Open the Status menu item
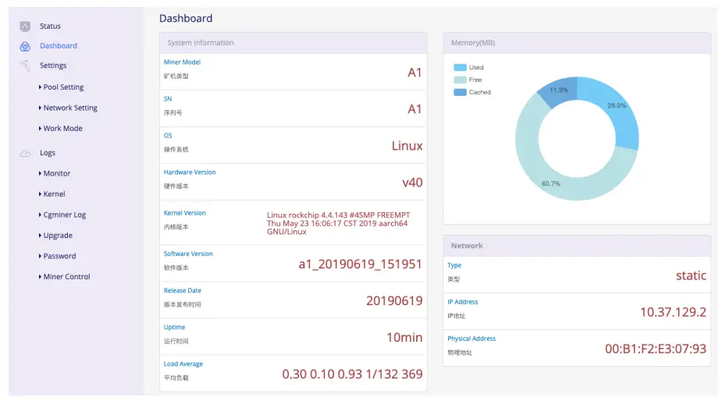The height and width of the screenshot is (401, 726). (50, 26)
